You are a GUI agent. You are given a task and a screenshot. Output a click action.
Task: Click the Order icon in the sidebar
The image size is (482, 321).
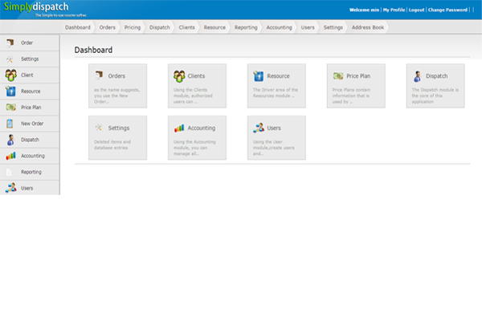pyautogui.click(x=10, y=43)
